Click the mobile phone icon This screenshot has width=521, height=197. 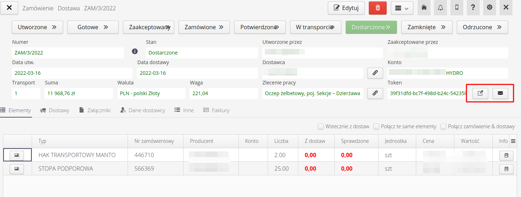click(457, 7)
